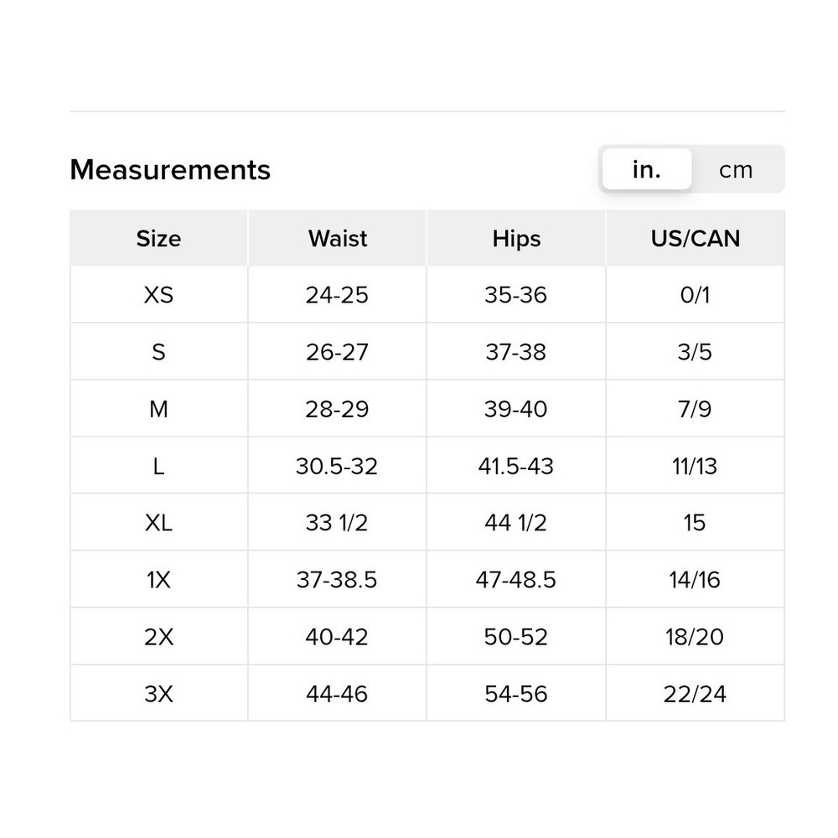
Task: Select the M size row label
Action: 158,410
